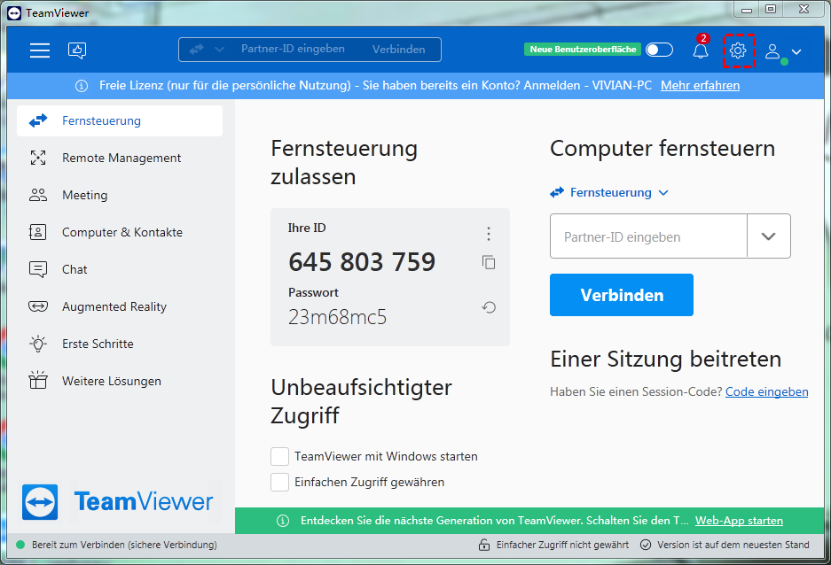Select Remote Management in sidebar
Screen dimensions: 831x565
121,158
